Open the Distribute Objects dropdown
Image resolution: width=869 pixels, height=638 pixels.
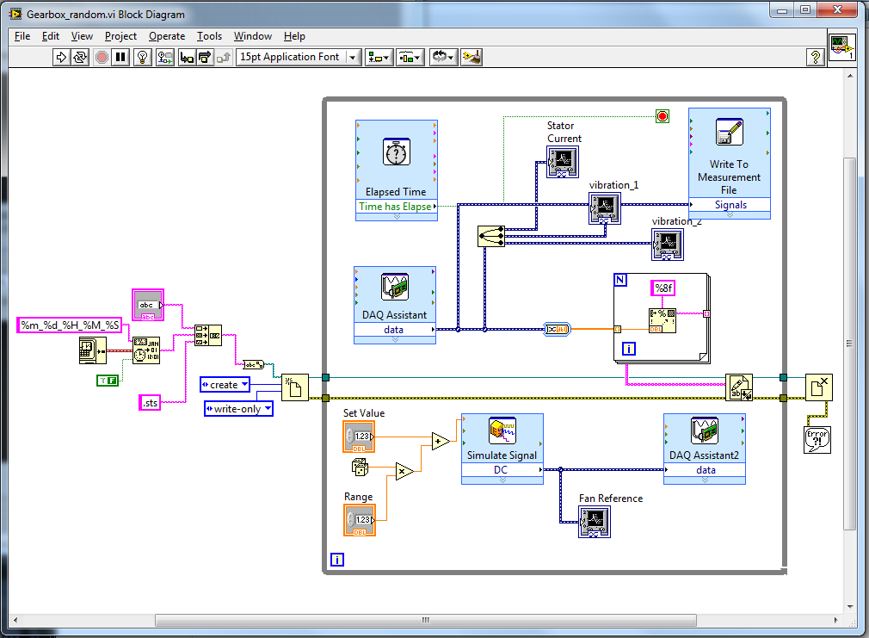click(410, 57)
